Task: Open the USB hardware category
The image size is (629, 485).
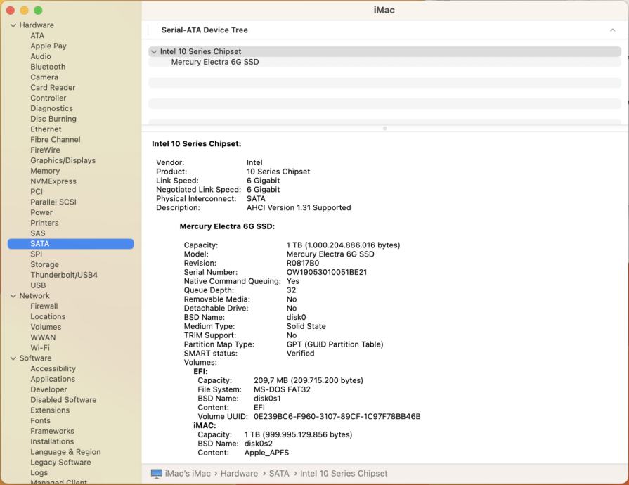Action: pos(38,285)
